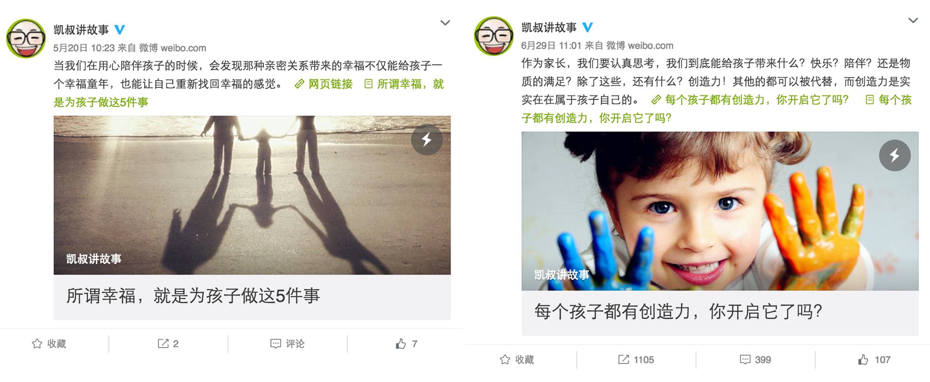Favorite the left post using 收藏 star
930x382 pixels.
click(x=49, y=344)
